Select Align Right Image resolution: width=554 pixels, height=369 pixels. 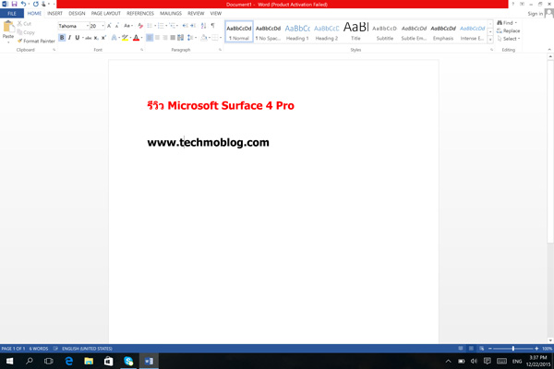(x=165, y=38)
